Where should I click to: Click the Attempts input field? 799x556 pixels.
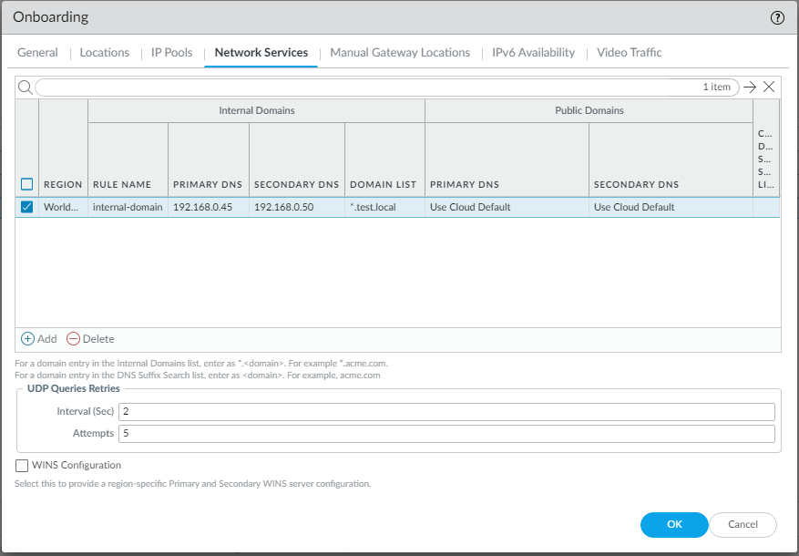(x=446, y=434)
